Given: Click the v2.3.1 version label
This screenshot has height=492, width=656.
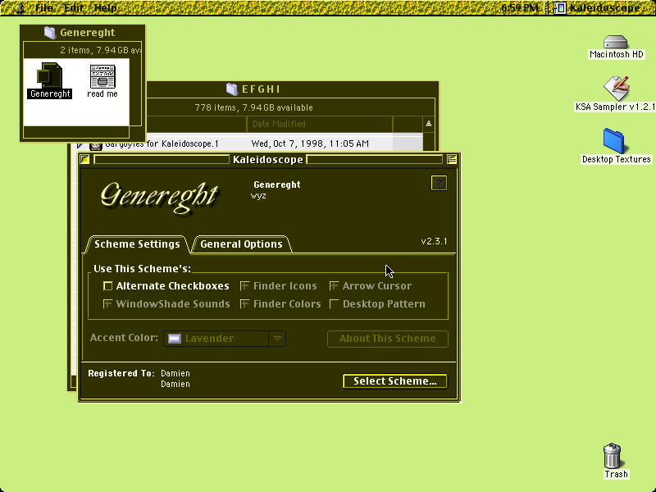Looking at the screenshot, I should tap(434, 241).
